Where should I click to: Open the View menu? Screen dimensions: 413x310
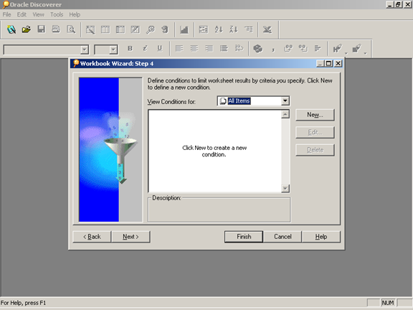point(38,14)
